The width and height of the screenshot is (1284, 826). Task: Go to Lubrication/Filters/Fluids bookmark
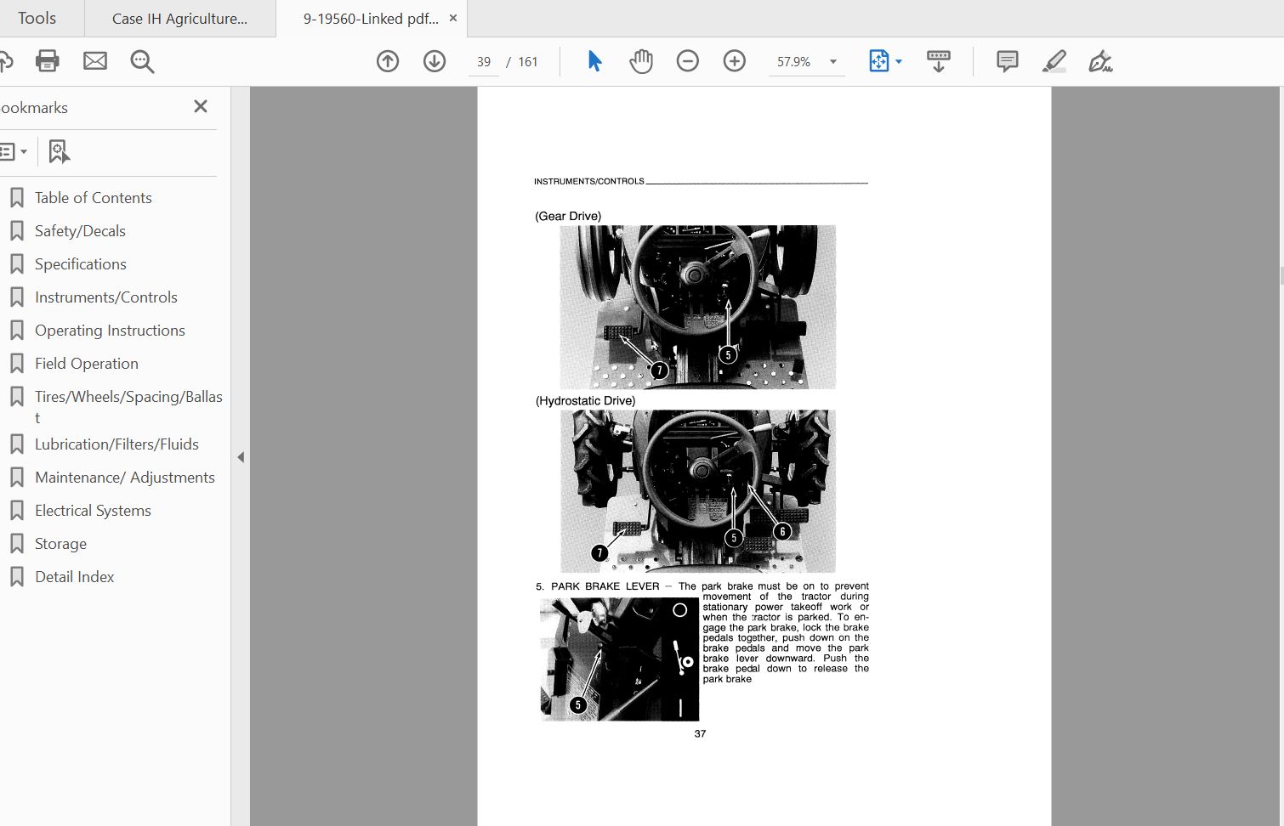coord(116,444)
